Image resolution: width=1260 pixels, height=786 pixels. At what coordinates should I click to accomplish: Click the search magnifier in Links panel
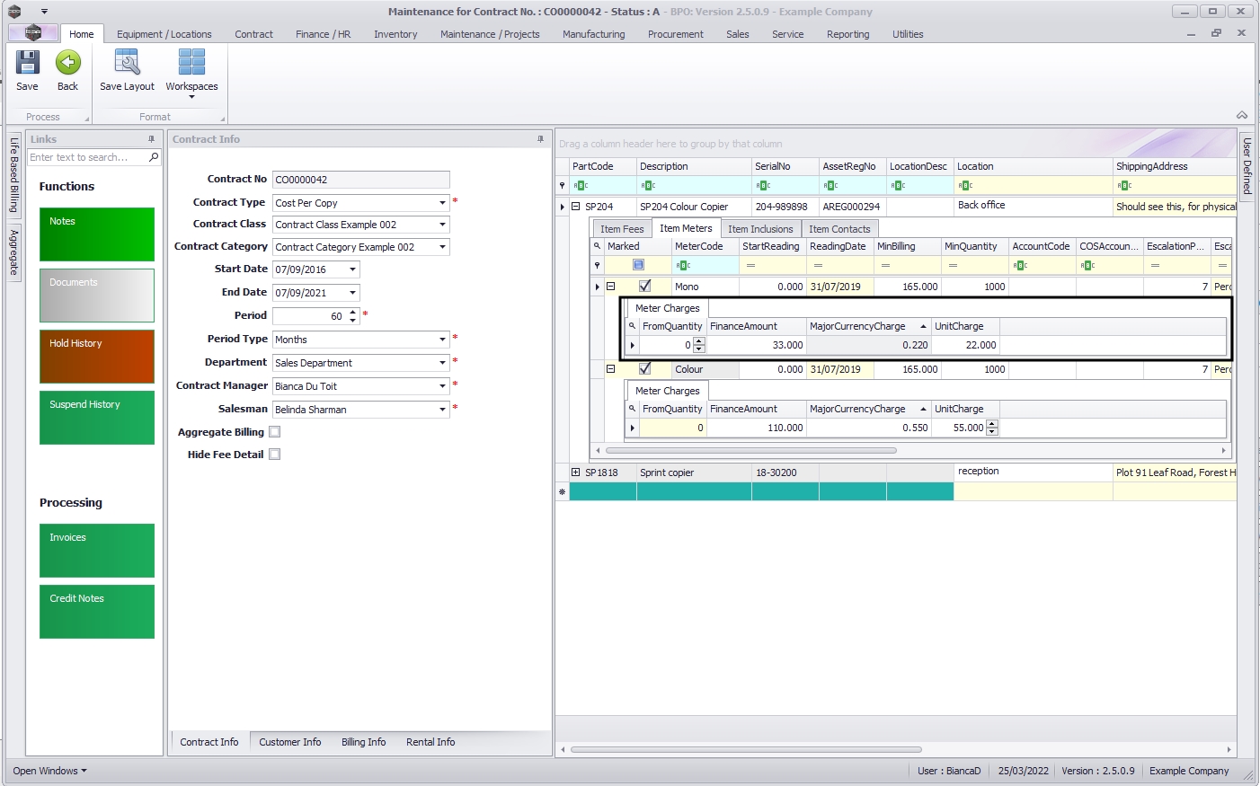[154, 157]
